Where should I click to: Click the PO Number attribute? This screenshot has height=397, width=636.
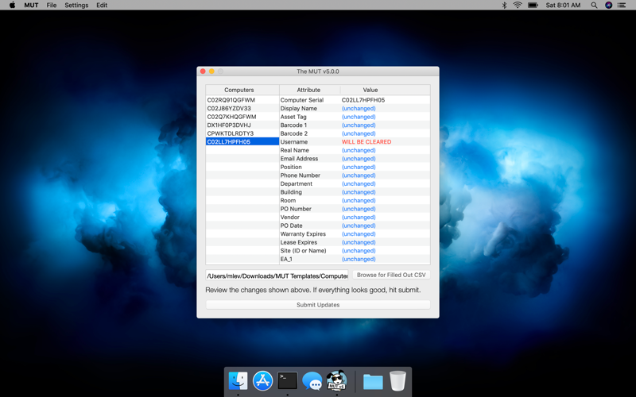tap(296, 209)
